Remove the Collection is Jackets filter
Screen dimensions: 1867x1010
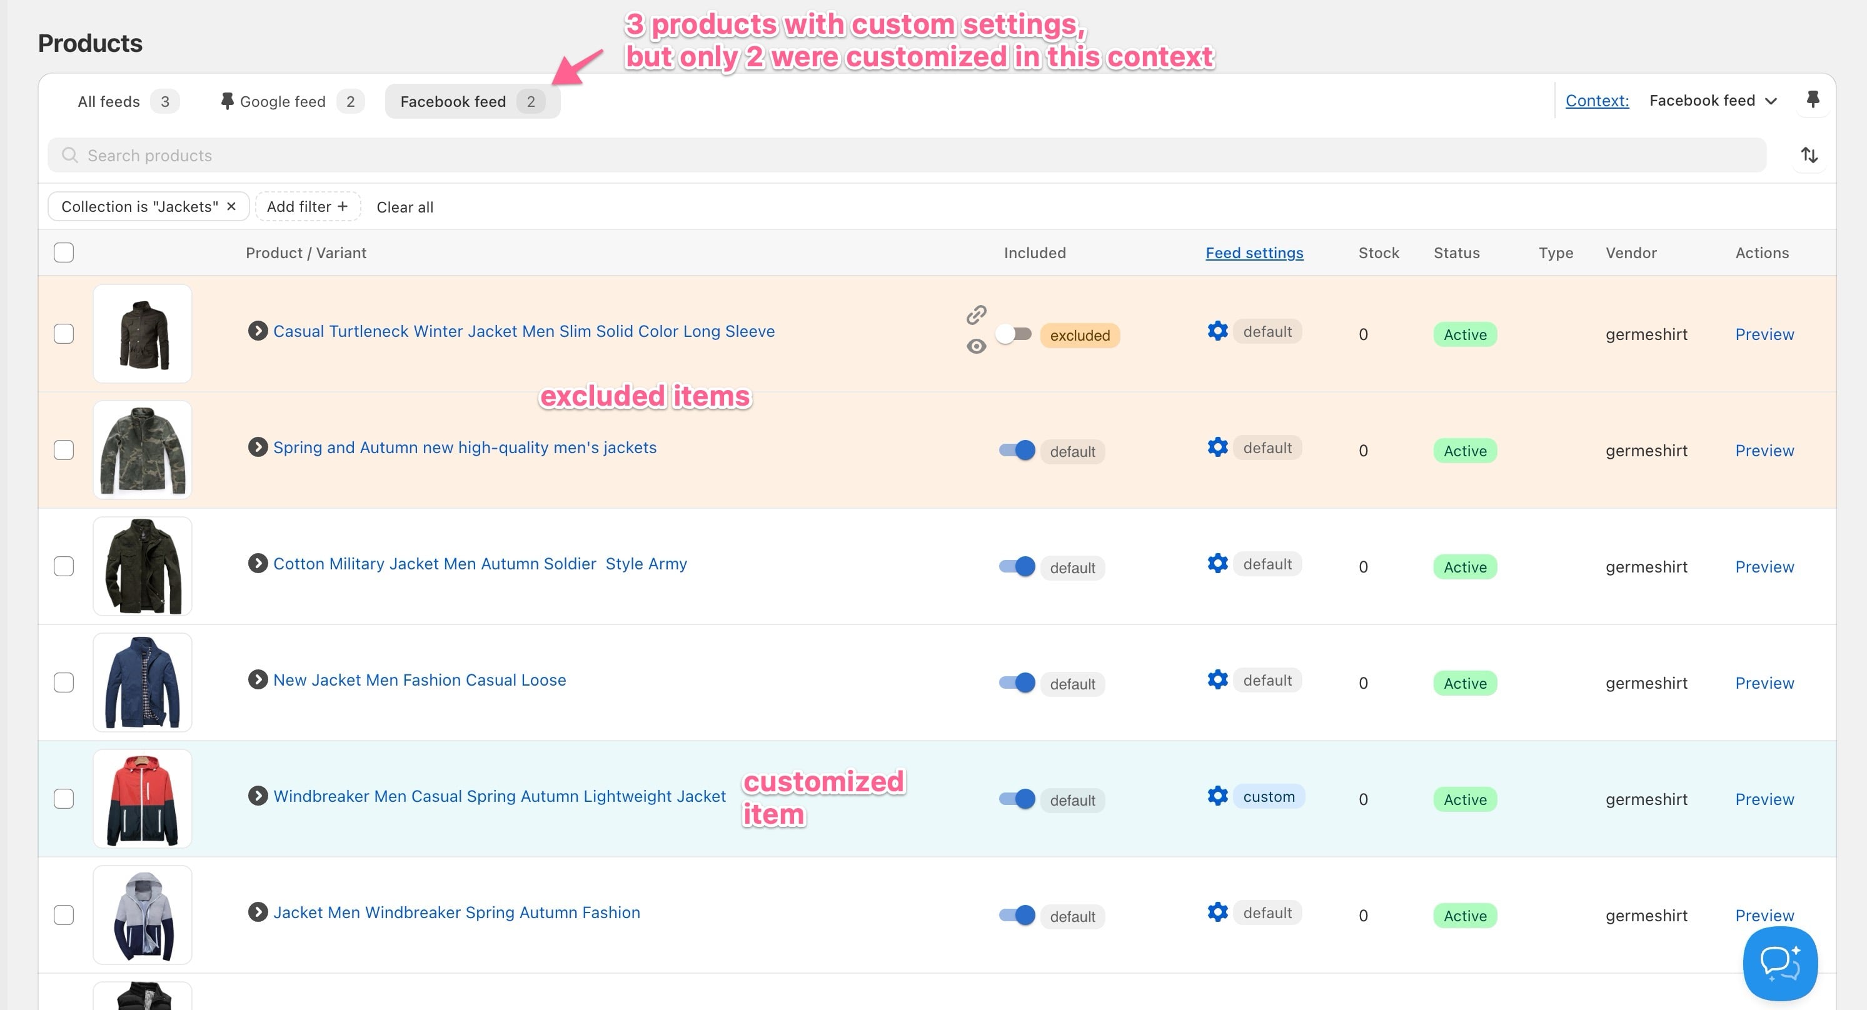(x=231, y=206)
